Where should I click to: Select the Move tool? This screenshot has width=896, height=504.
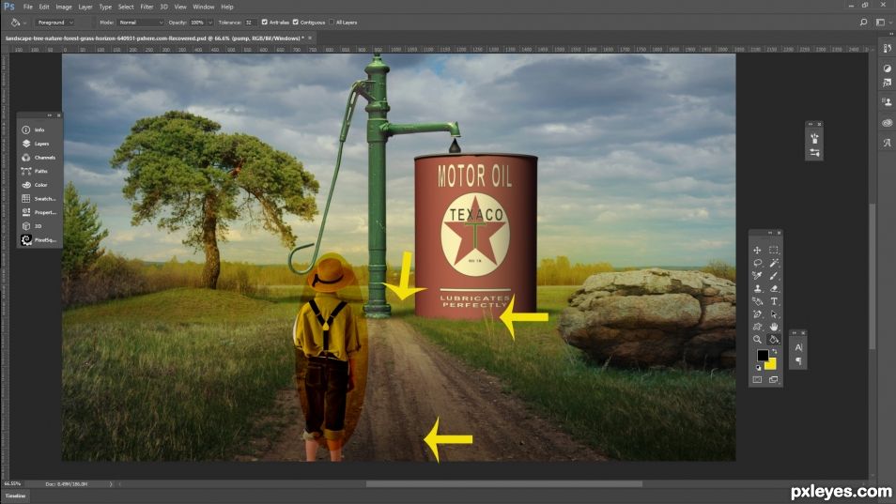[757, 250]
